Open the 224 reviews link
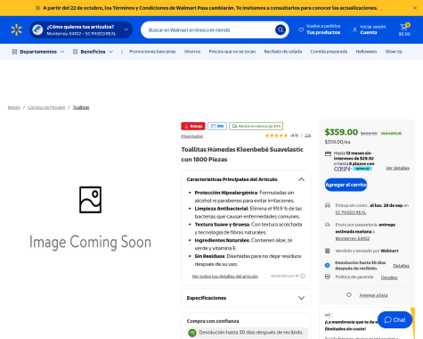This screenshot has width=423, height=339. tap(308, 136)
